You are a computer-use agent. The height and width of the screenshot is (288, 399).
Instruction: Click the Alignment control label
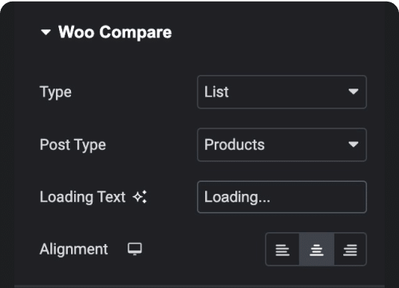point(73,250)
